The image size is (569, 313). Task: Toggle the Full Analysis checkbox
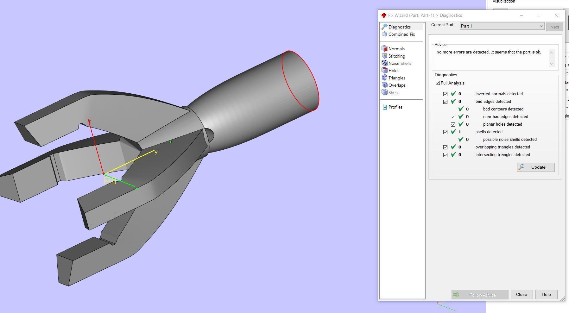coord(438,83)
